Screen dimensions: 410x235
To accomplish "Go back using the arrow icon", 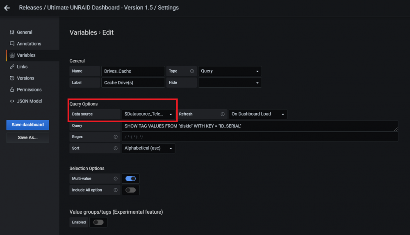I will [x=7, y=8].
